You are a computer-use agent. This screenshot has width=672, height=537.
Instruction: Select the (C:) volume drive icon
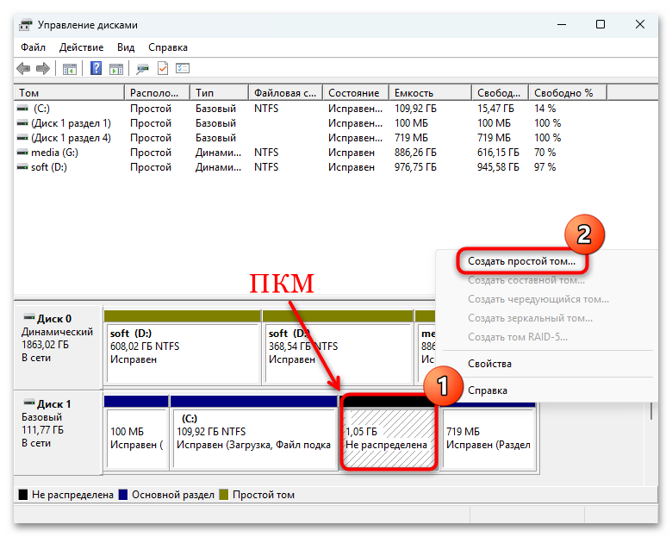22,109
